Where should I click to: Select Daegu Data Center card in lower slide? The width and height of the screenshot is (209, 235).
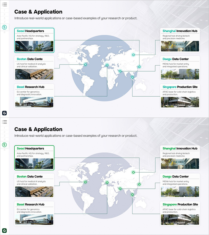[x=180, y=186]
